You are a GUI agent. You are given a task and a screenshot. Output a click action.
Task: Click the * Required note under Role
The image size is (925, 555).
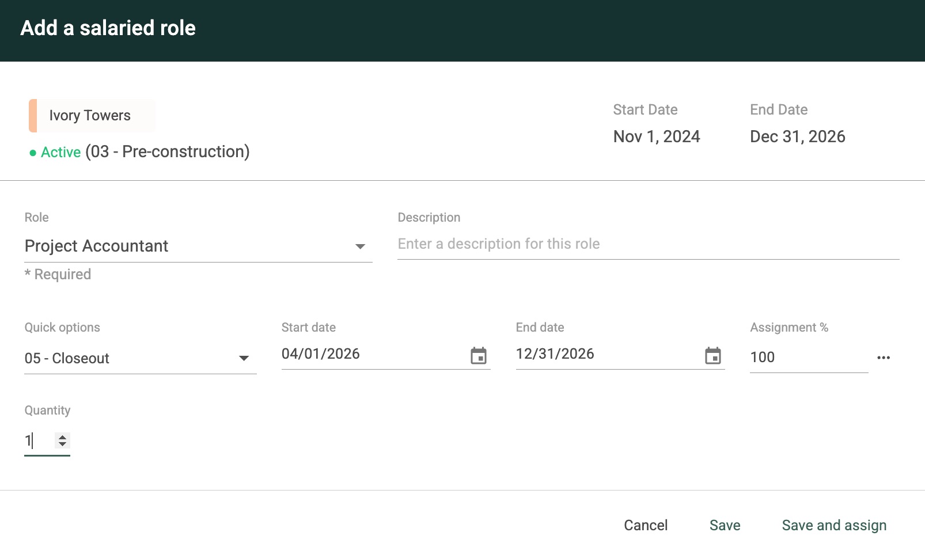click(58, 275)
